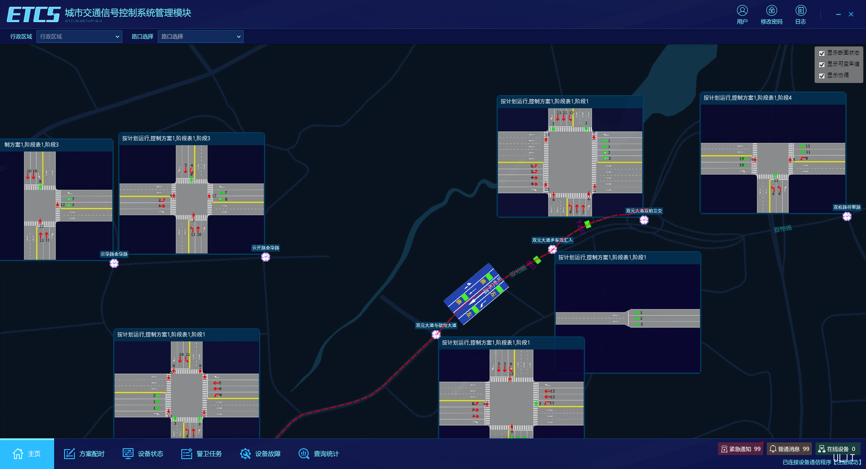The height and width of the screenshot is (469, 866).
Task: Go to the 警卫任务 tab
Action: click(202, 454)
